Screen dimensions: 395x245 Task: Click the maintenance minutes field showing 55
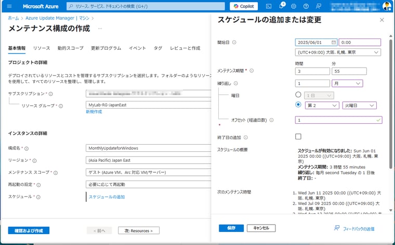(349, 71)
